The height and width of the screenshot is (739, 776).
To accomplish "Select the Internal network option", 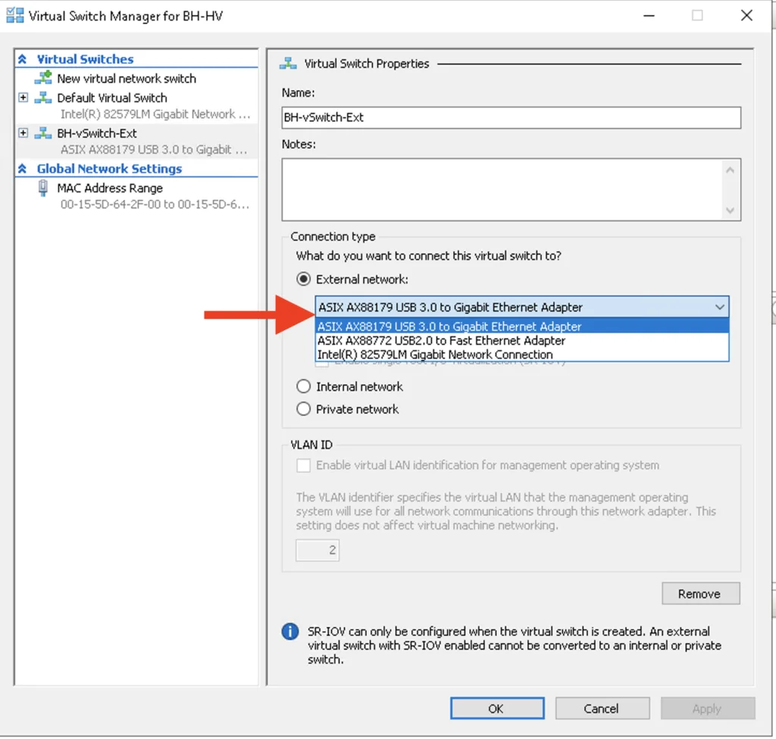I will (x=303, y=386).
